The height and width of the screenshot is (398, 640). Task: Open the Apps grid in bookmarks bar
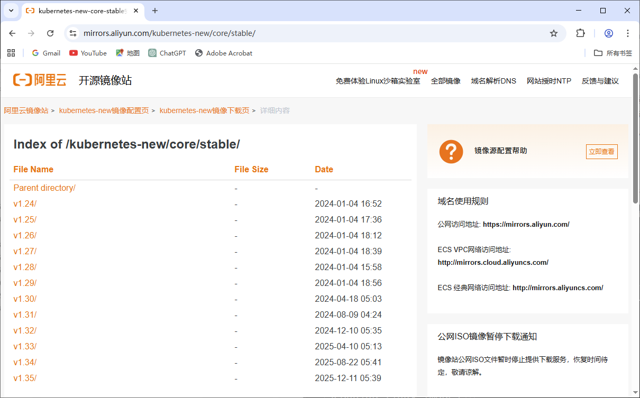click(x=11, y=53)
